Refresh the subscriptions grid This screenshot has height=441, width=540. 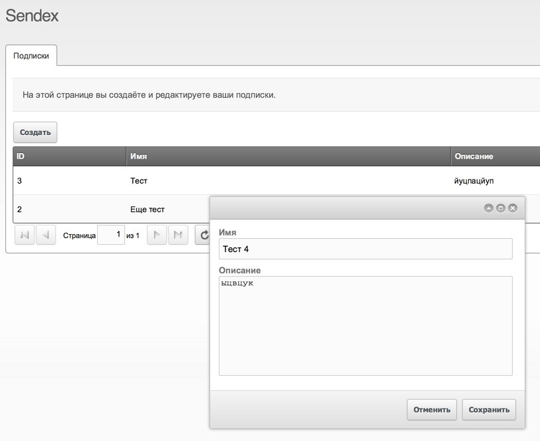[x=203, y=235]
